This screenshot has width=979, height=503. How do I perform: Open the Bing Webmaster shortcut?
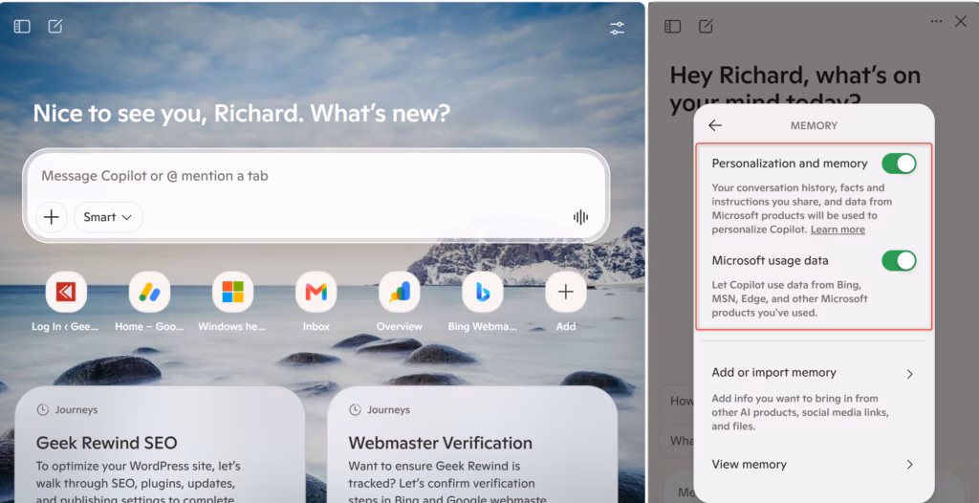pos(483,292)
